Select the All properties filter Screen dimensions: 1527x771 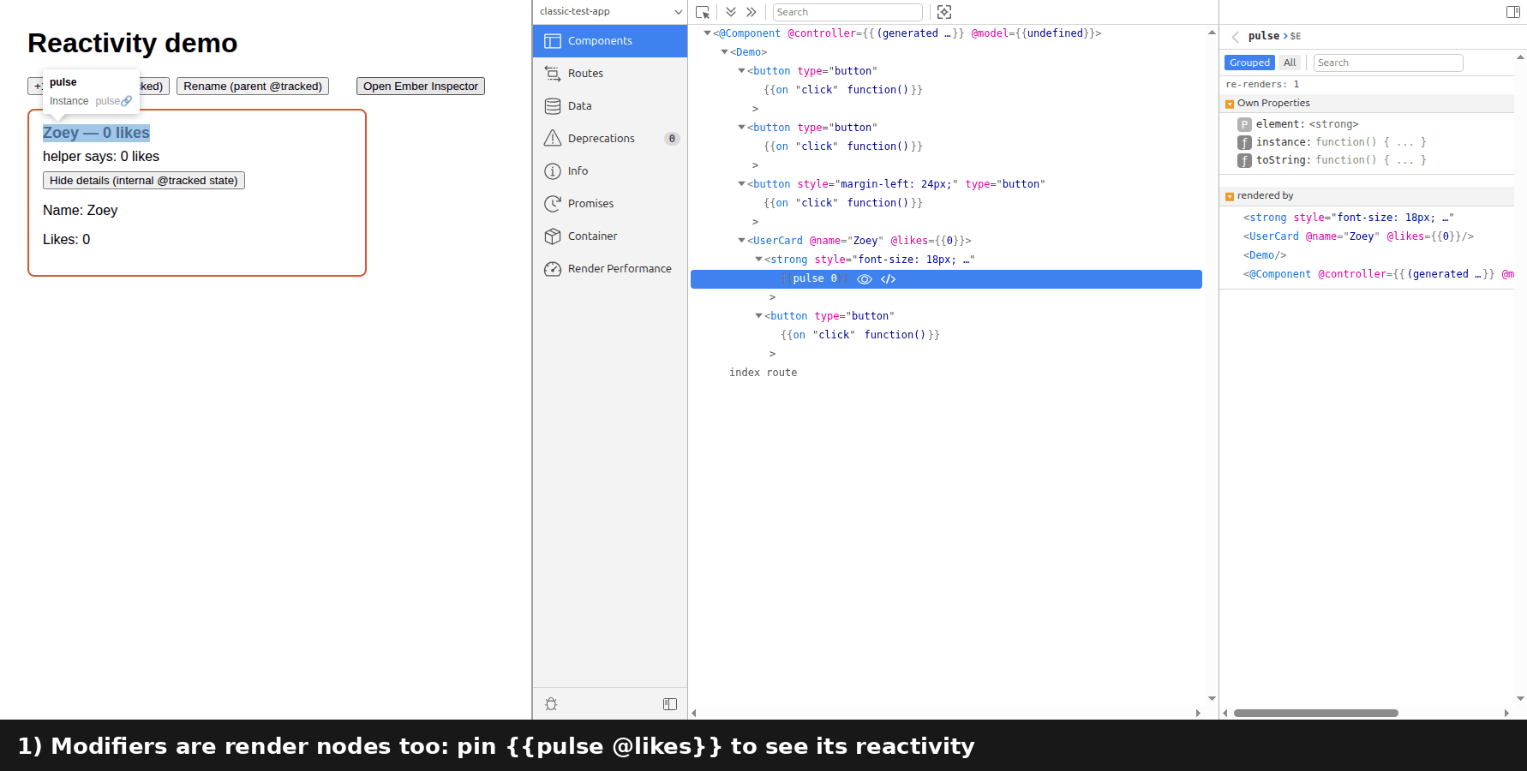coord(1290,63)
